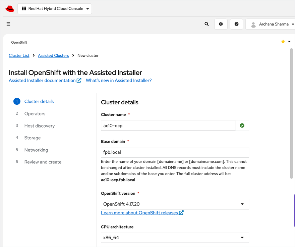The image size is (295, 247).
Task: Click the New cluster breadcrumb text
Action: click(x=88, y=56)
